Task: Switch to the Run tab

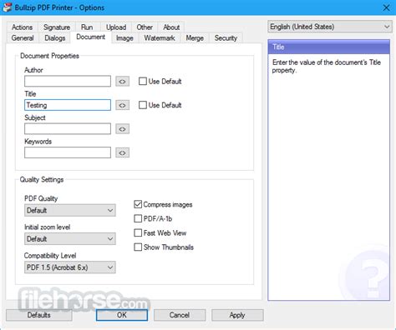Action: pyautogui.click(x=87, y=27)
